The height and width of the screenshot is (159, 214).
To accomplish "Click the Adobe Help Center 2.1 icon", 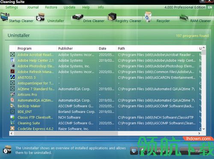I will tap(12, 60).
